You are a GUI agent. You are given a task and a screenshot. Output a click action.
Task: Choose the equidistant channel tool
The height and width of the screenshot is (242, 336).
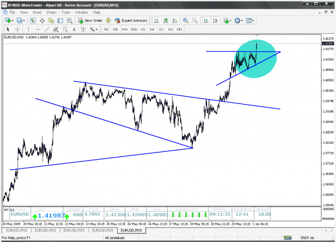tap(56, 30)
